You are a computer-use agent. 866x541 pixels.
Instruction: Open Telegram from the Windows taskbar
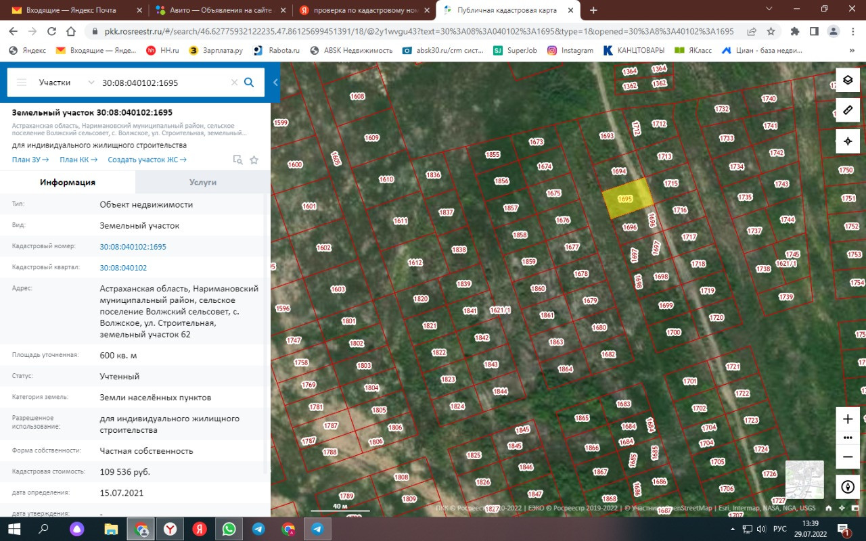tap(258, 529)
